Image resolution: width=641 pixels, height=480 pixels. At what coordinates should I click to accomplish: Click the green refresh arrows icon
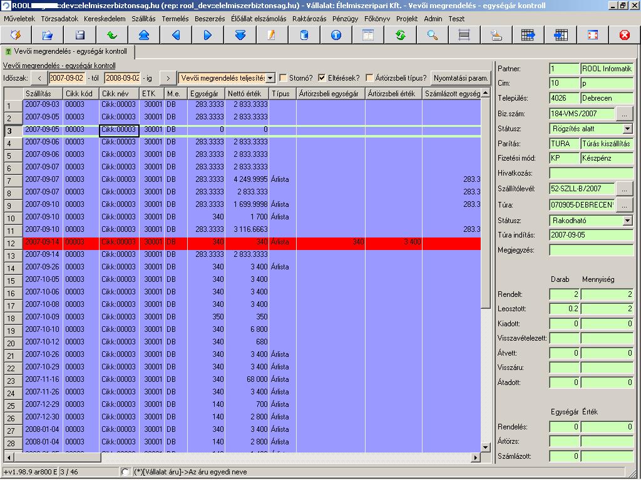click(400, 35)
